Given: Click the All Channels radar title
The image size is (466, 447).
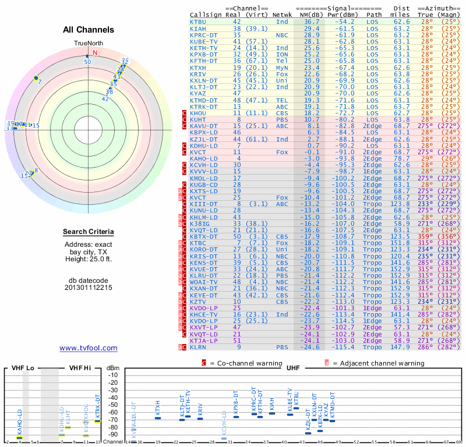Looking at the screenshot, I should (89, 30).
